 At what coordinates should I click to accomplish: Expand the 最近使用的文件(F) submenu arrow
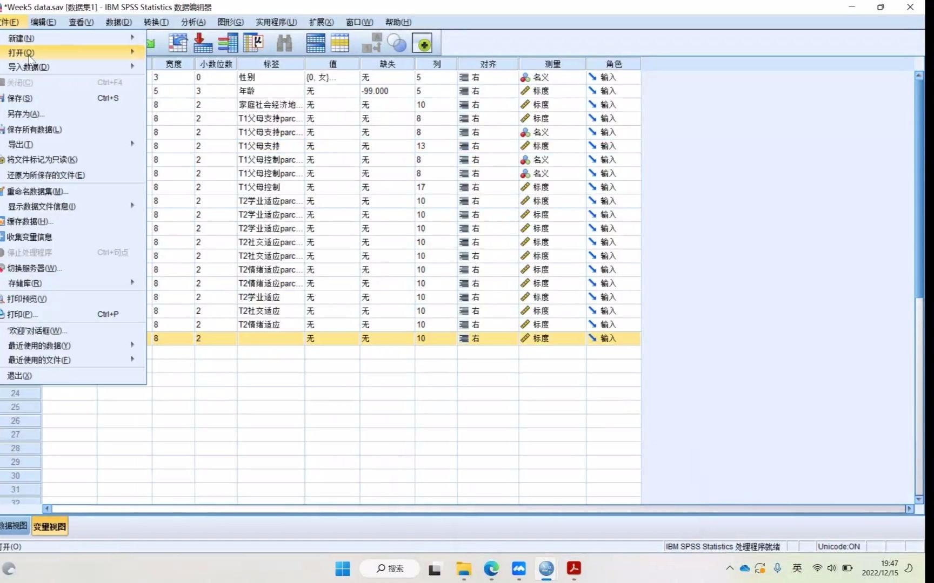(132, 359)
